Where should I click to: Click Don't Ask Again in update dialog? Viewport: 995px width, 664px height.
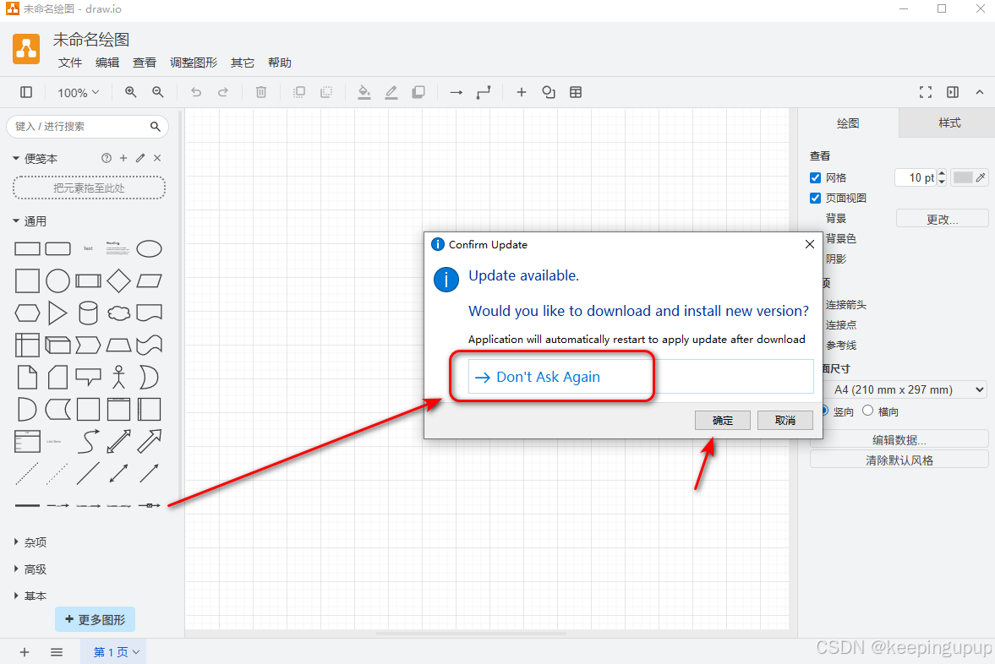click(x=640, y=377)
